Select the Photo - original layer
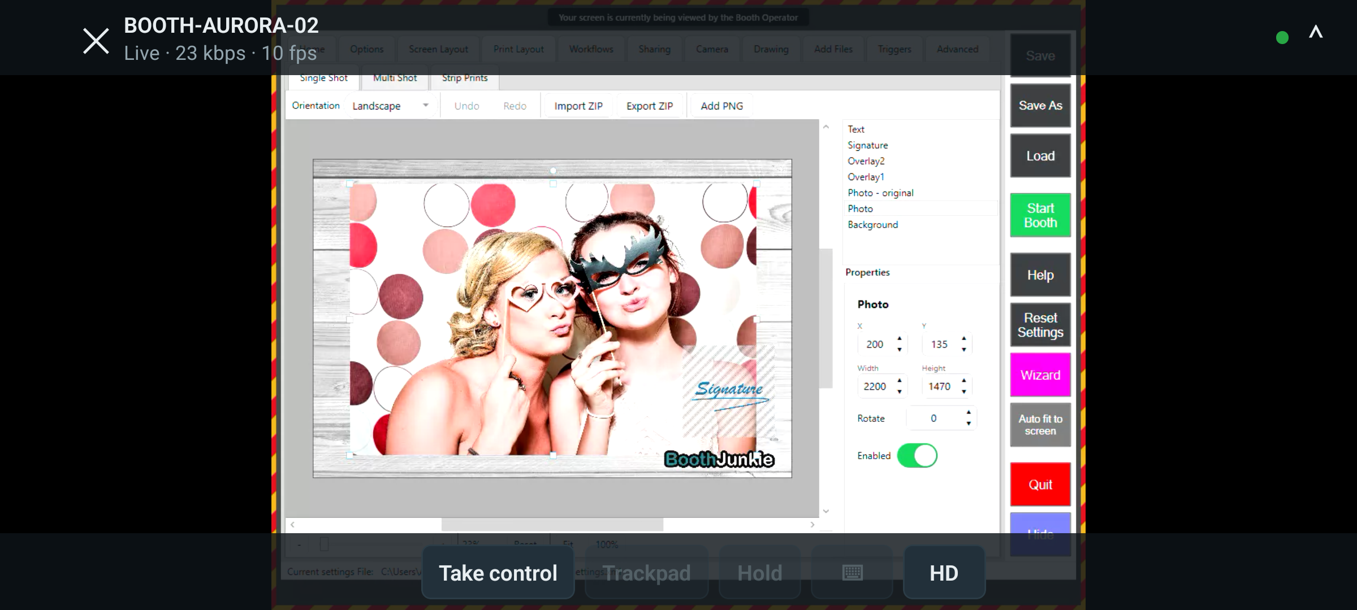The height and width of the screenshot is (610, 1357). point(920,193)
